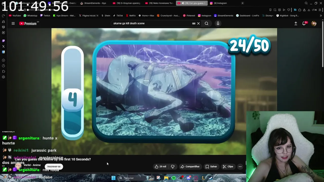Open the Nightbot - Song R... bookmark
Viewport: 324px width, 182px height.
tap(288, 15)
